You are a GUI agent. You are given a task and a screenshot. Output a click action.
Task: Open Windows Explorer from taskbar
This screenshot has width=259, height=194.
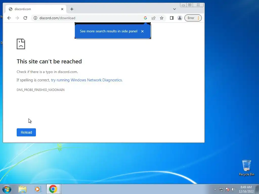point(23,189)
